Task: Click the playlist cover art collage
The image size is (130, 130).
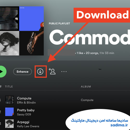Action: point(22,31)
